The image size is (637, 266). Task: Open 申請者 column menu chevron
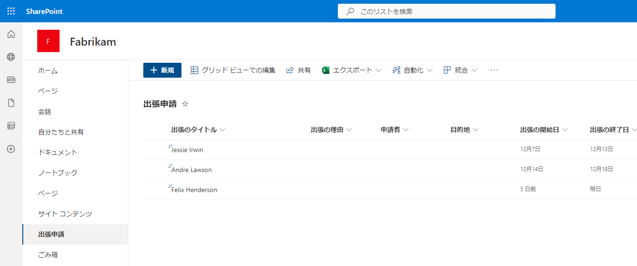pyautogui.click(x=406, y=130)
